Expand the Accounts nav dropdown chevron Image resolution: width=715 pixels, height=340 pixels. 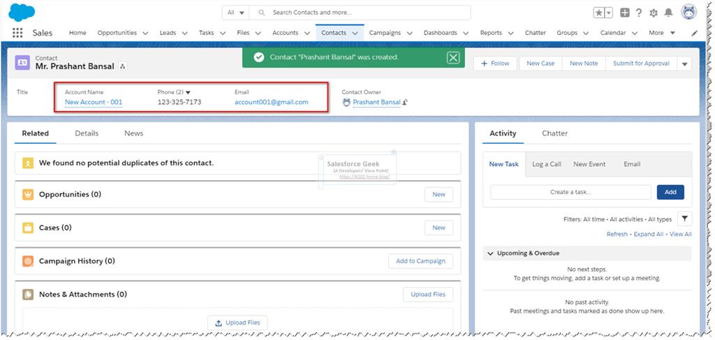(x=307, y=34)
